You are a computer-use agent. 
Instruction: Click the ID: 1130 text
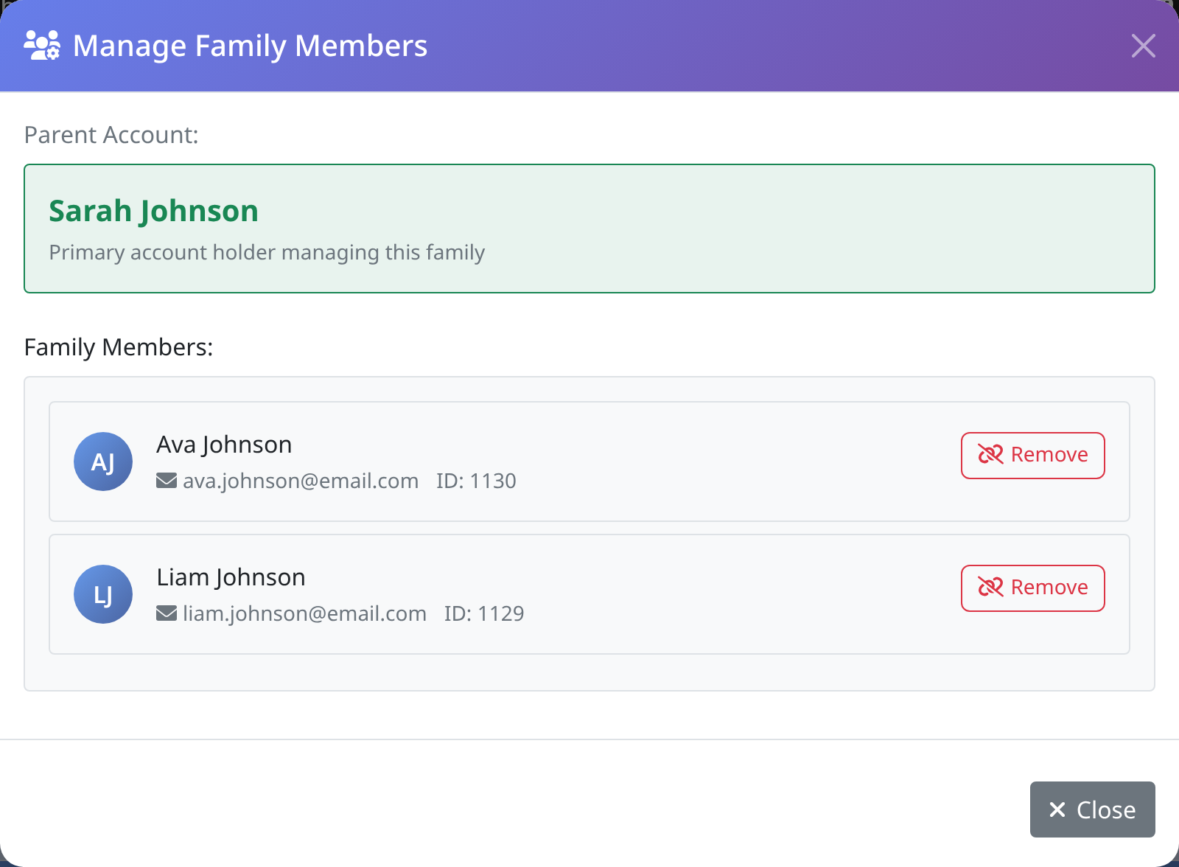point(476,481)
